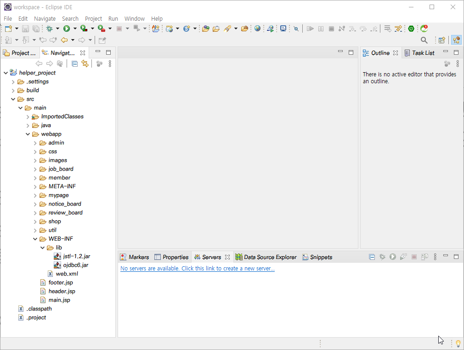Image resolution: width=464 pixels, height=350 pixels.
Task: Open the Navigate menu
Action: pos(45,19)
